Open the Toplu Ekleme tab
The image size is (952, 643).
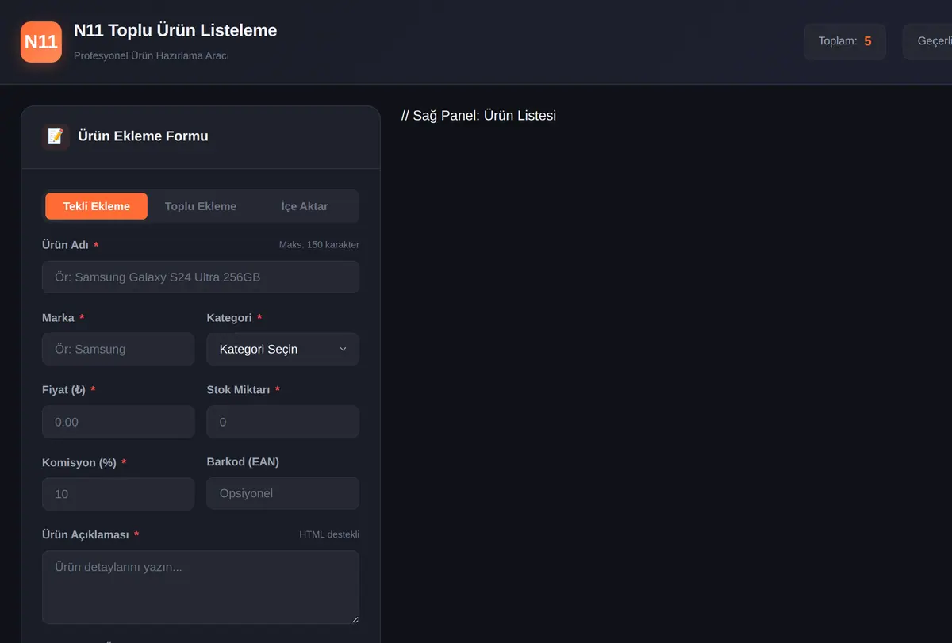201,206
